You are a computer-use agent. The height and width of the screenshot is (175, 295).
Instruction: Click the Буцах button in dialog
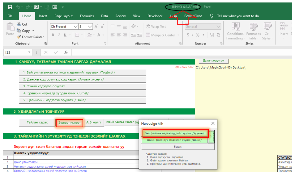pos(177,147)
